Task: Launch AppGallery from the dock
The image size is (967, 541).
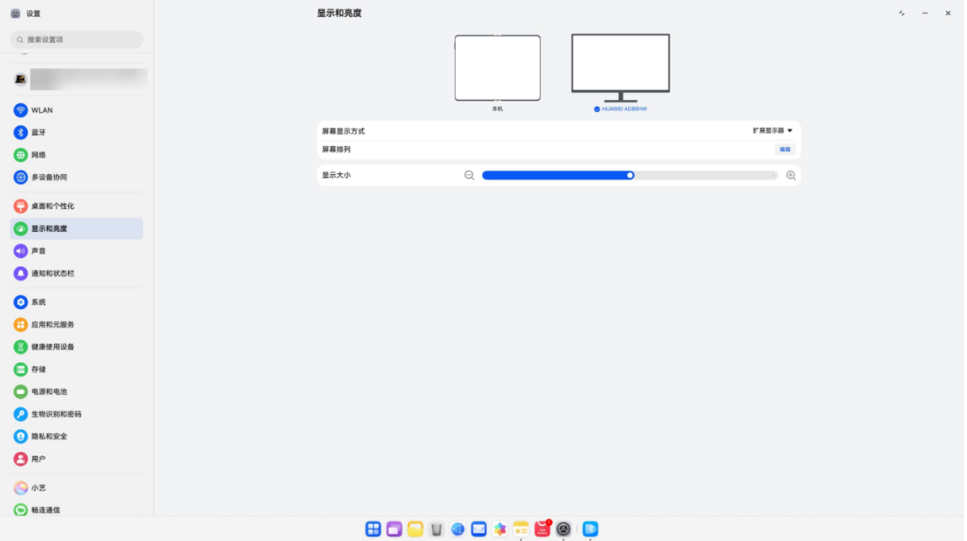Action: (x=542, y=529)
